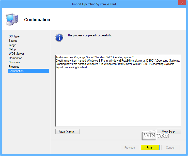The height and width of the screenshot is (156, 188).
Task: Select the OS Type step
Action: (14, 36)
